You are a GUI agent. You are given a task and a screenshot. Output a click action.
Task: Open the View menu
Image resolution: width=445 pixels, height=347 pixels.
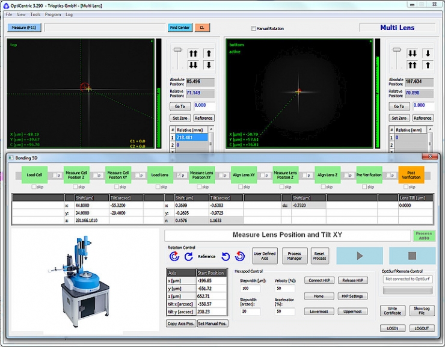click(x=21, y=14)
